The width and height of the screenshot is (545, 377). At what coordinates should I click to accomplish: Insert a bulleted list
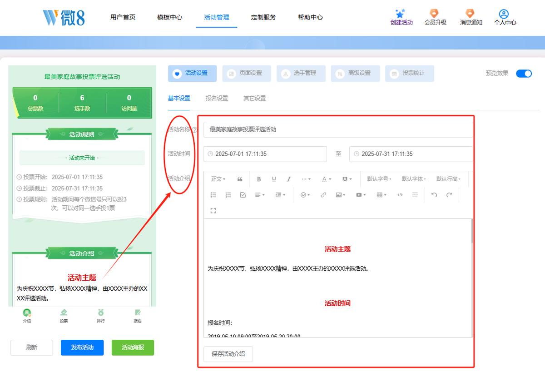[213, 195]
